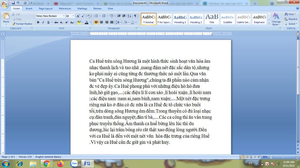This screenshot has width=300, height=168.
Task: Decrease paragraph indent
Action: pyautogui.click(x=119, y=16)
